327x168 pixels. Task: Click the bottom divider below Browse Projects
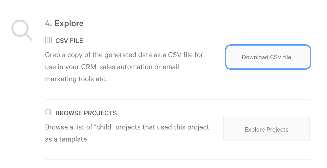(177, 159)
